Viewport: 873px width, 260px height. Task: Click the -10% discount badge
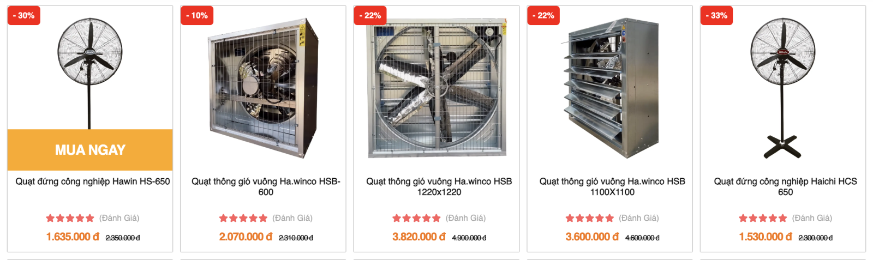pos(197,16)
